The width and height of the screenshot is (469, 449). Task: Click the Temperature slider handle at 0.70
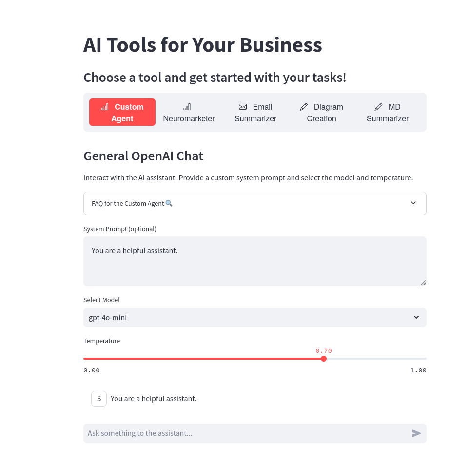[x=324, y=359]
